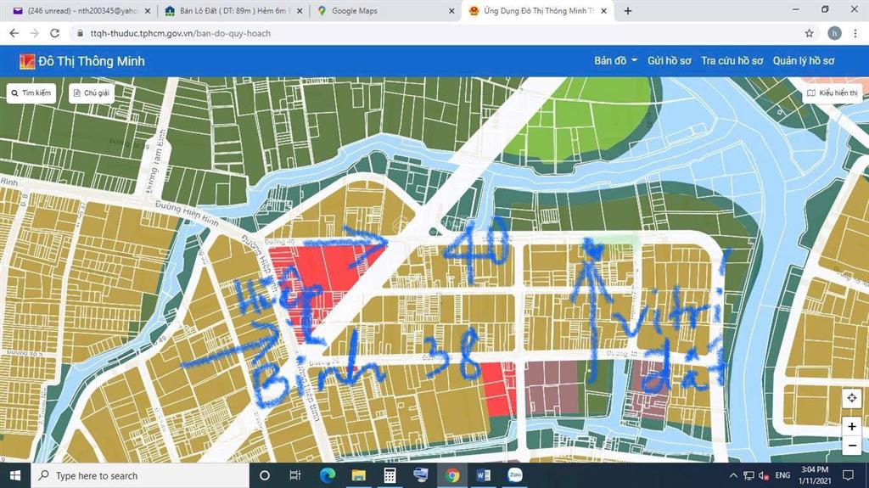This screenshot has width=869, height=488.
Task: Open the Gửi hồ sơ menu item
Action: pos(669,61)
